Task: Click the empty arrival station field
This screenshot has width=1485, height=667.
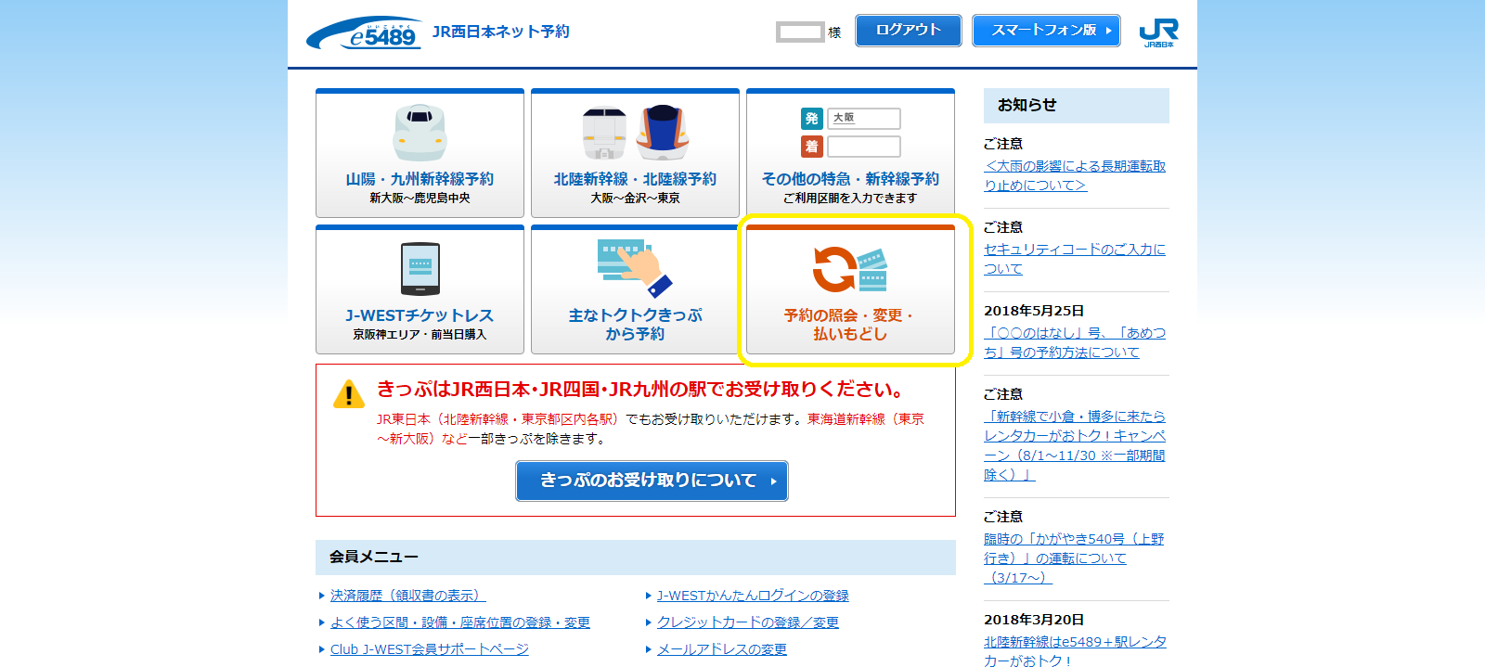Action: (x=863, y=147)
